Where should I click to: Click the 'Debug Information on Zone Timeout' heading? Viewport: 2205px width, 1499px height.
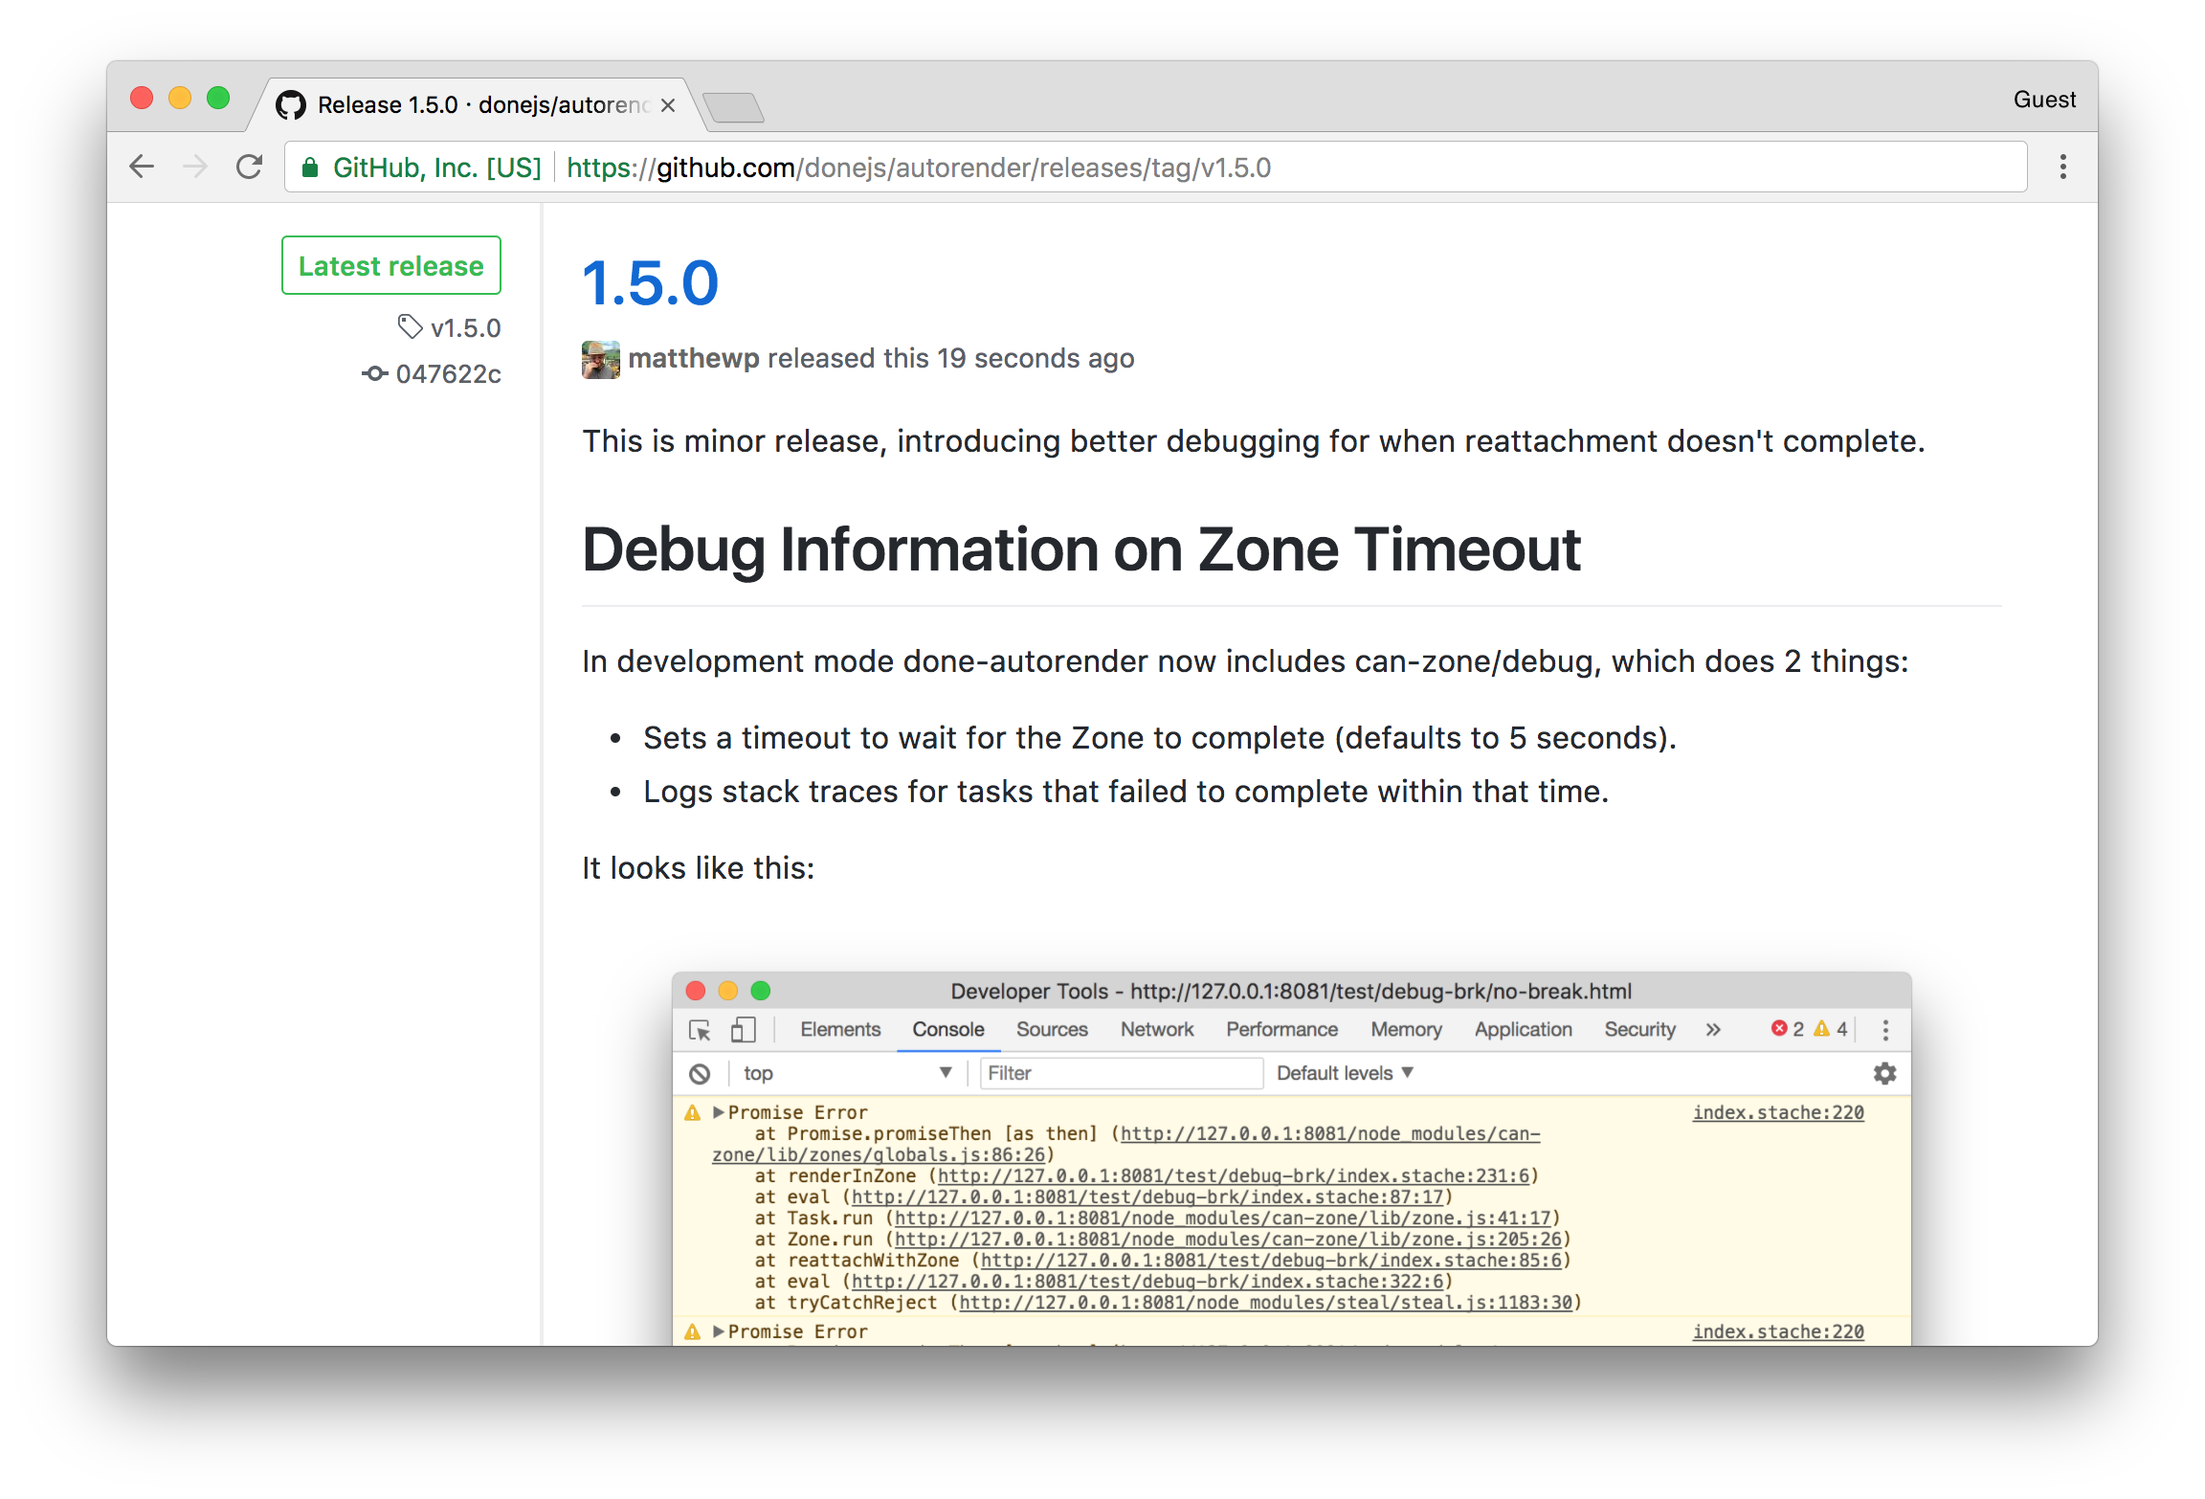1081,549
